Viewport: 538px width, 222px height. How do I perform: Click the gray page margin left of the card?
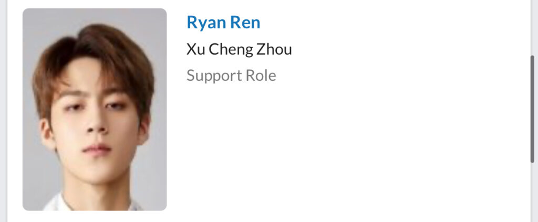point(3,110)
